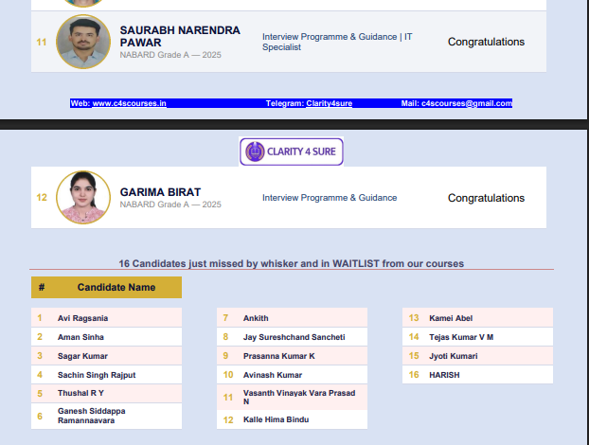
Task: Select waitlist entry Sagar Kumar
Action: (x=106, y=356)
